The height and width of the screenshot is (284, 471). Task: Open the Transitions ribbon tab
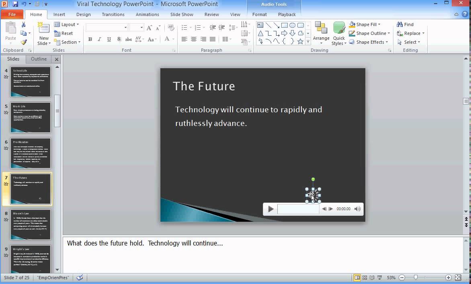(x=113, y=14)
